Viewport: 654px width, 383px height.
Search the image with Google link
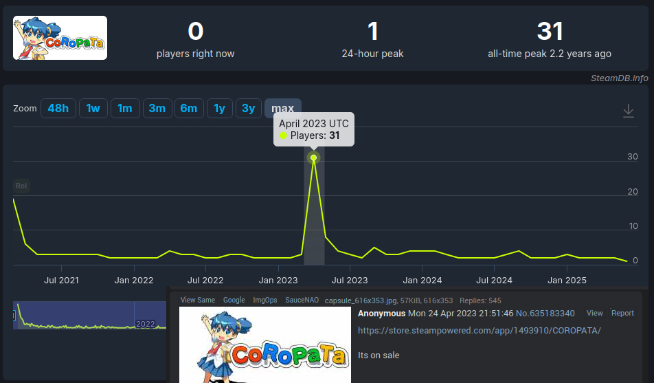(x=234, y=300)
